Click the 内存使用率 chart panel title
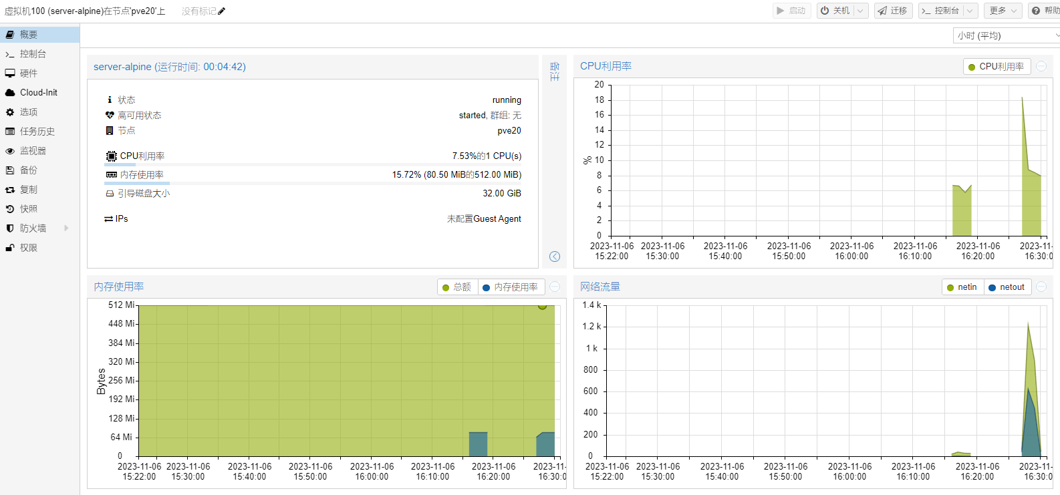Image resolution: width=1060 pixels, height=495 pixels. click(x=119, y=287)
